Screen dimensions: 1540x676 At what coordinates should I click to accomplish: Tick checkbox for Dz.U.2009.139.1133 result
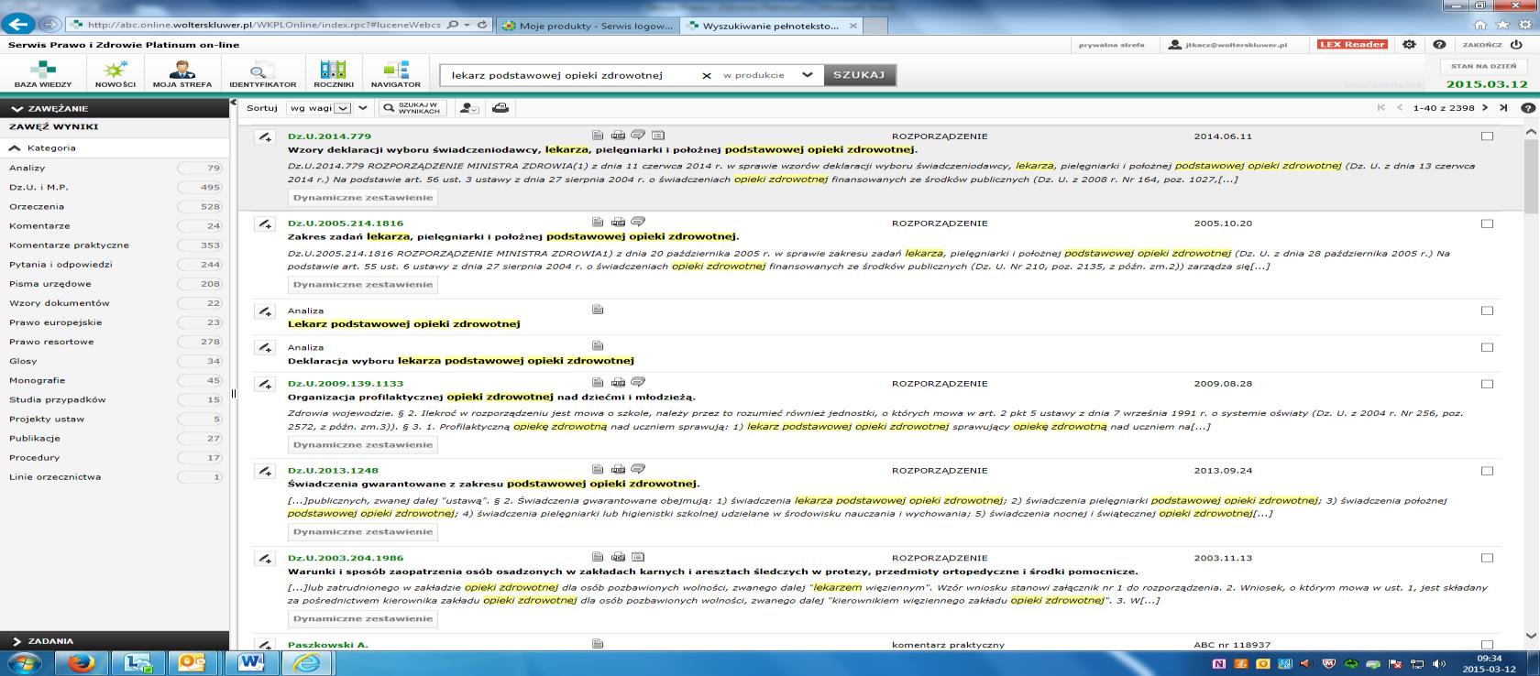pos(1487,384)
